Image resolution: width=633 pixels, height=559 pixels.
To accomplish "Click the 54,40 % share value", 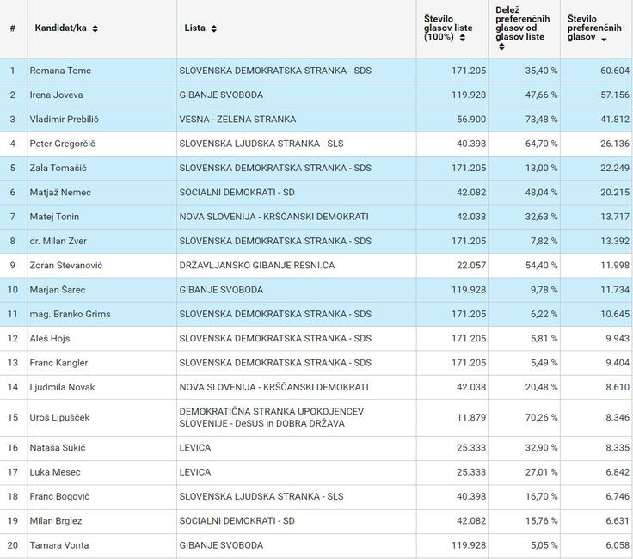I will pyautogui.click(x=541, y=265).
